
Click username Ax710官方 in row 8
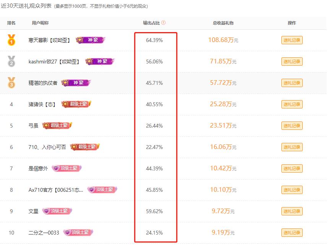(56, 190)
